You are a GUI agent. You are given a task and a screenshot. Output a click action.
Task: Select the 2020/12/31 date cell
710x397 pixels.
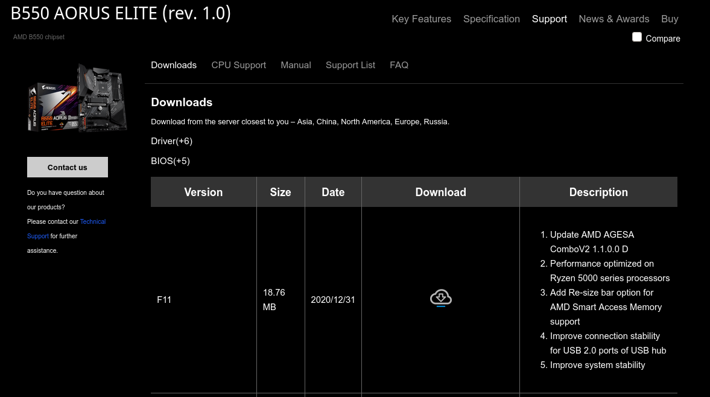coord(333,300)
